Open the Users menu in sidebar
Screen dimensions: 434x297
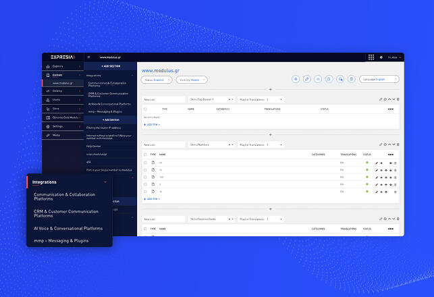pyautogui.click(x=57, y=99)
